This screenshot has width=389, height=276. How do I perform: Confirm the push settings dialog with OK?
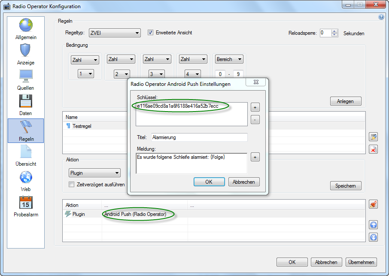click(x=209, y=182)
